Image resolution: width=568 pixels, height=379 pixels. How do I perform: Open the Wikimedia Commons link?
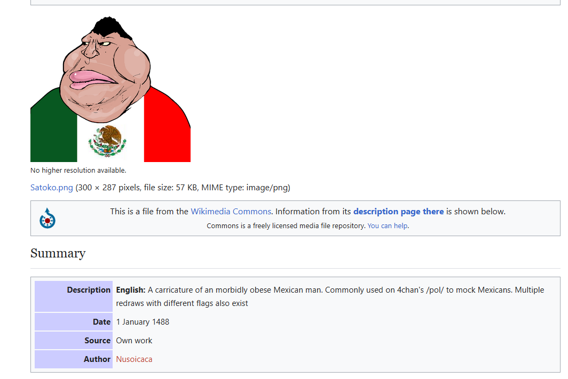pos(231,211)
